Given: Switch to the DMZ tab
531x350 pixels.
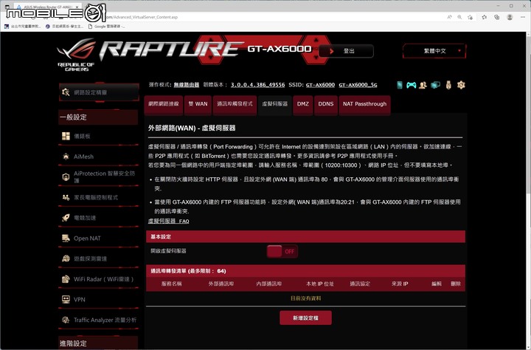Looking at the screenshot, I should (303, 104).
